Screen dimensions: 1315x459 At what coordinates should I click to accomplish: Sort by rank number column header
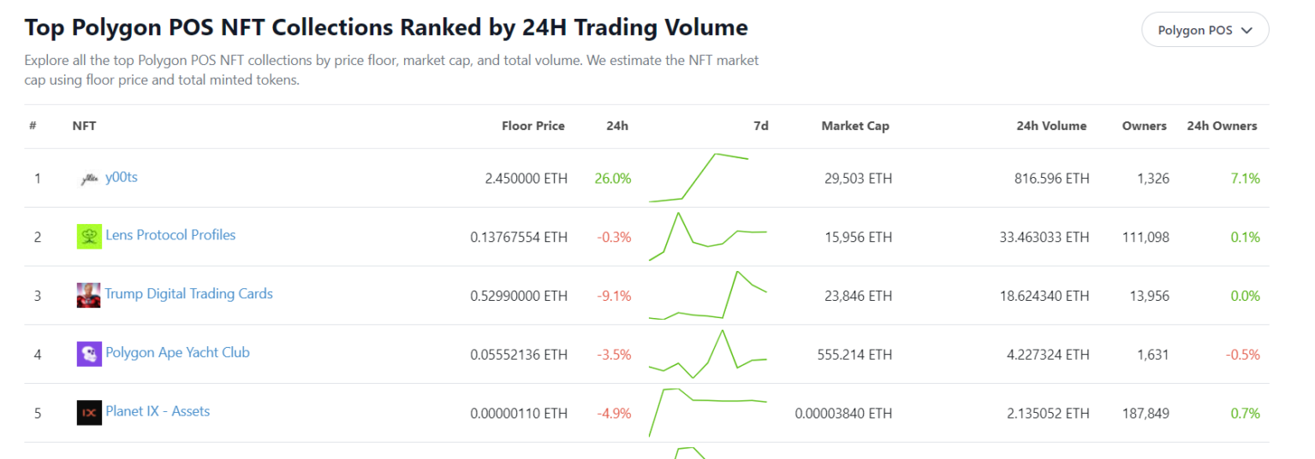click(33, 126)
